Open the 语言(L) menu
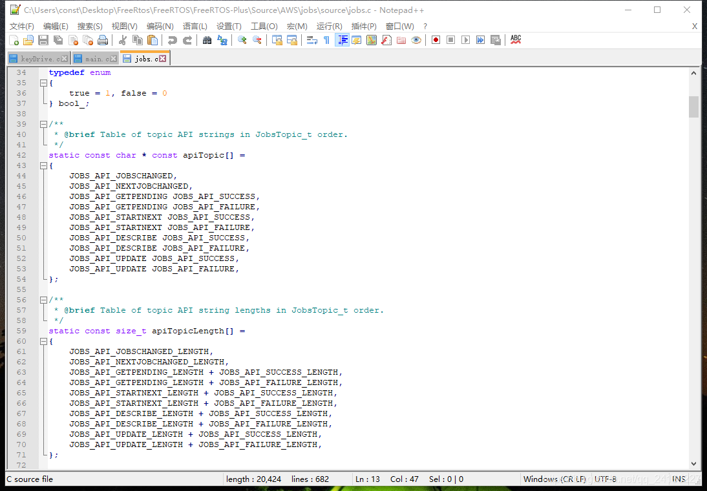 pos(195,26)
